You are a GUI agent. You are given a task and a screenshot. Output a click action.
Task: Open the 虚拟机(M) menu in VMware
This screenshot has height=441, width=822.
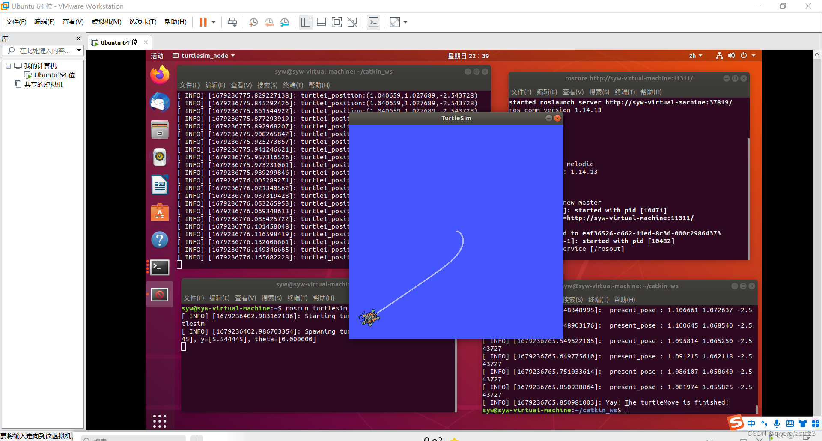(x=107, y=22)
